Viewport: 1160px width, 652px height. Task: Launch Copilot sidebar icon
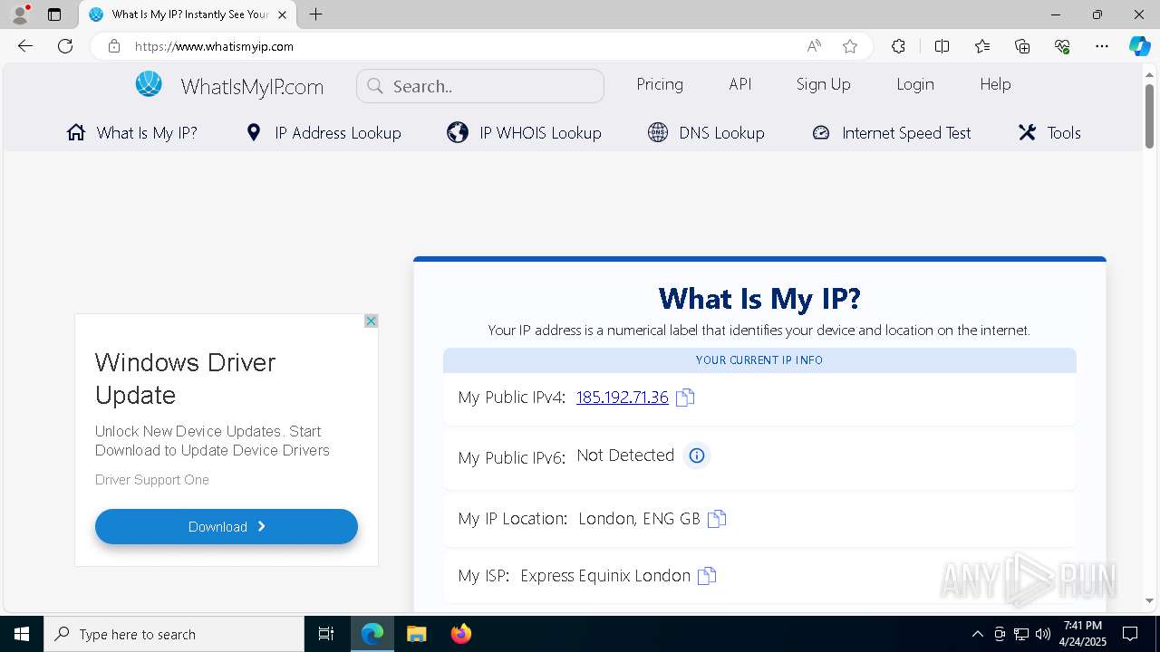pos(1139,46)
